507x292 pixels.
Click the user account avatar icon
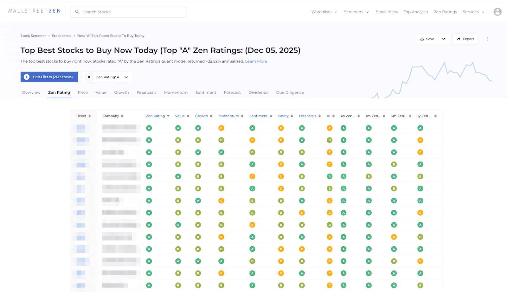497,12
